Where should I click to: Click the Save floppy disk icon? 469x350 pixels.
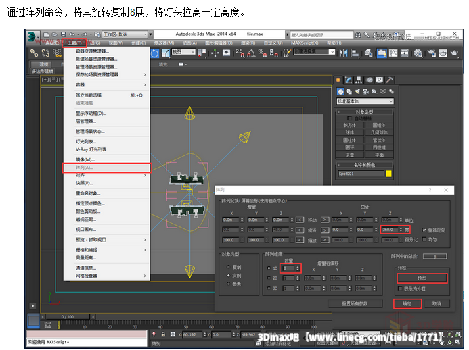[x=63, y=34]
